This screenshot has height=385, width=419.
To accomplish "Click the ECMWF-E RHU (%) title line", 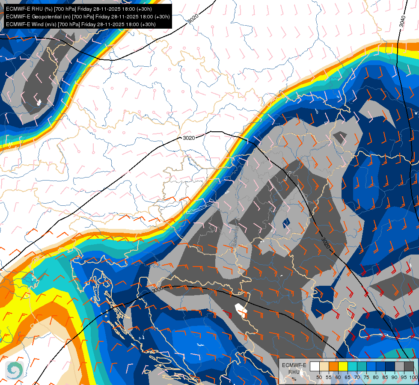I will (x=79, y=9).
